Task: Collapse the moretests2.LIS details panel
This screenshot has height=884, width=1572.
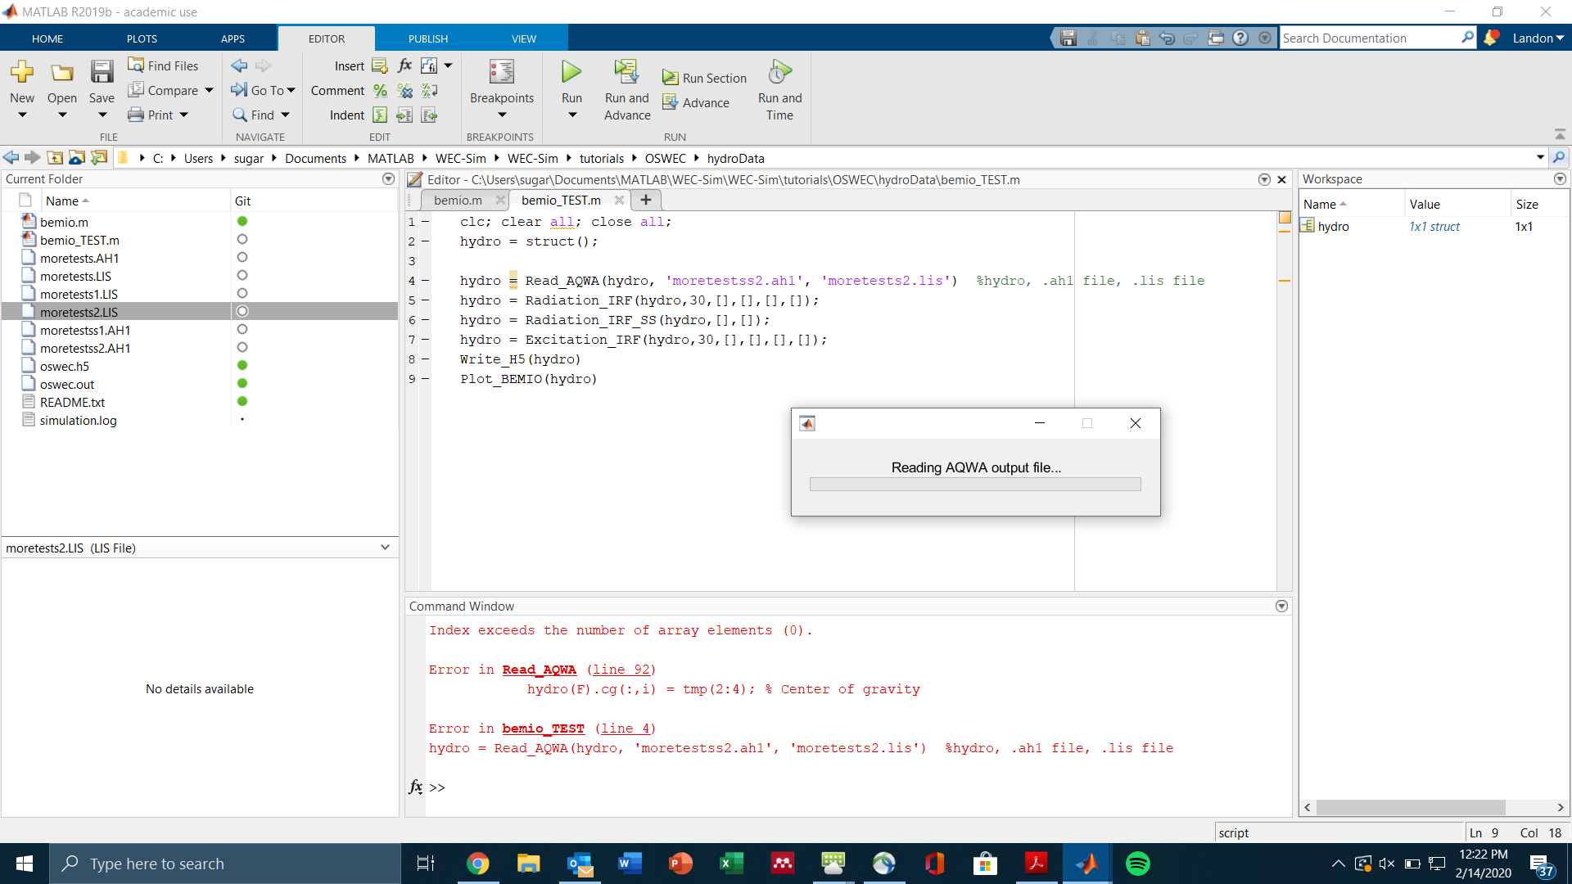Action: [385, 548]
